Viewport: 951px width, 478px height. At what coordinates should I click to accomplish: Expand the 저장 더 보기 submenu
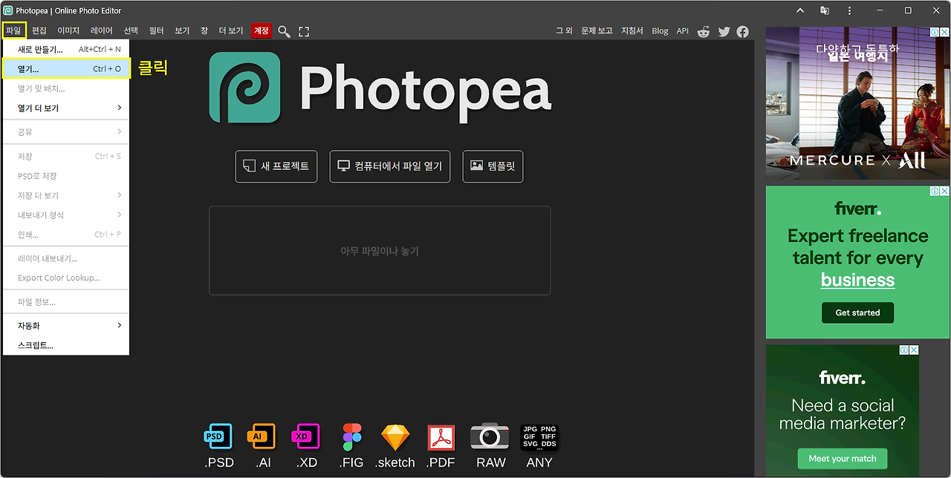tap(67, 195)
